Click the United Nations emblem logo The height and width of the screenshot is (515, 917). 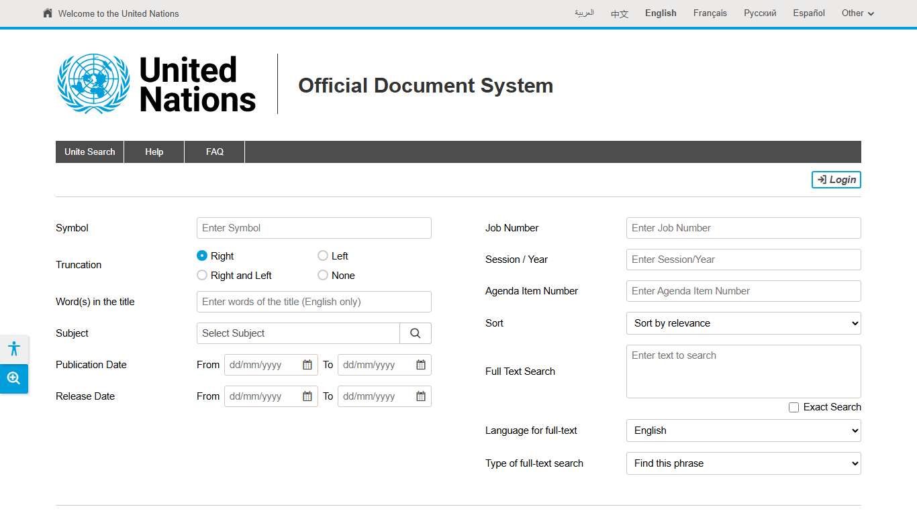pos(93,83)
